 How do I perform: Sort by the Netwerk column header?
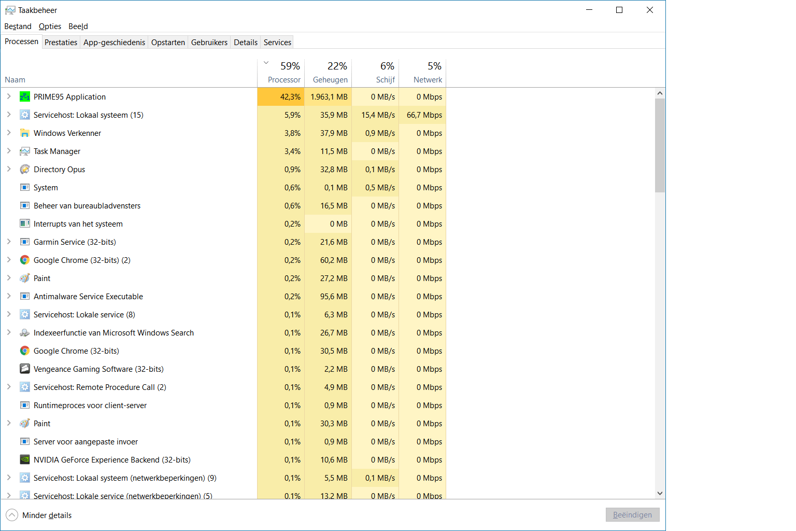point(422,73)
